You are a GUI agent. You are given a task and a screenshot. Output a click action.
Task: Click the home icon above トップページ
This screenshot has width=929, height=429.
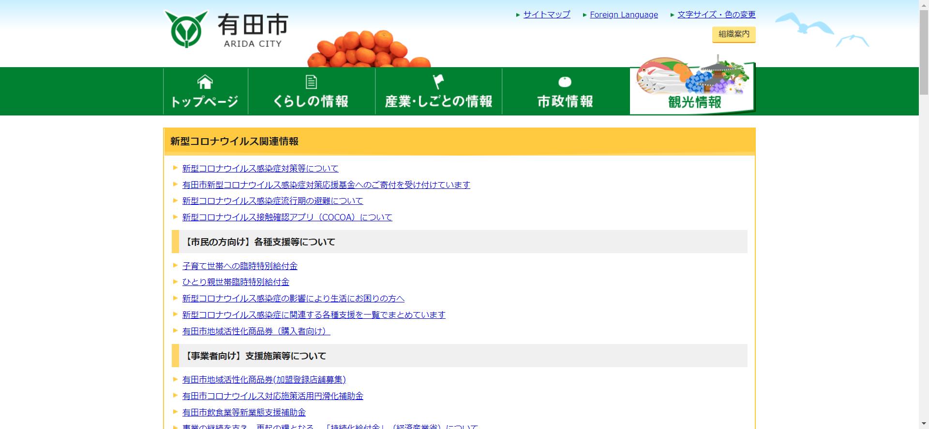pos(205,82)
